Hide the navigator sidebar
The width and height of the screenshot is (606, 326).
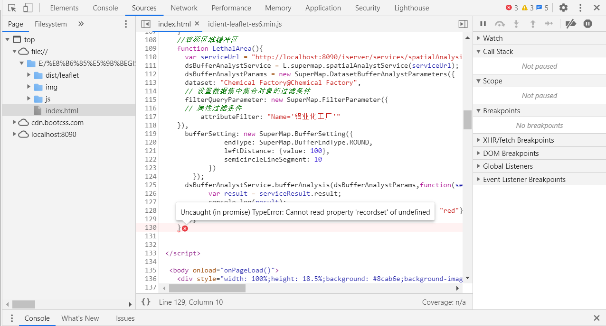click(x=146, y=24)
